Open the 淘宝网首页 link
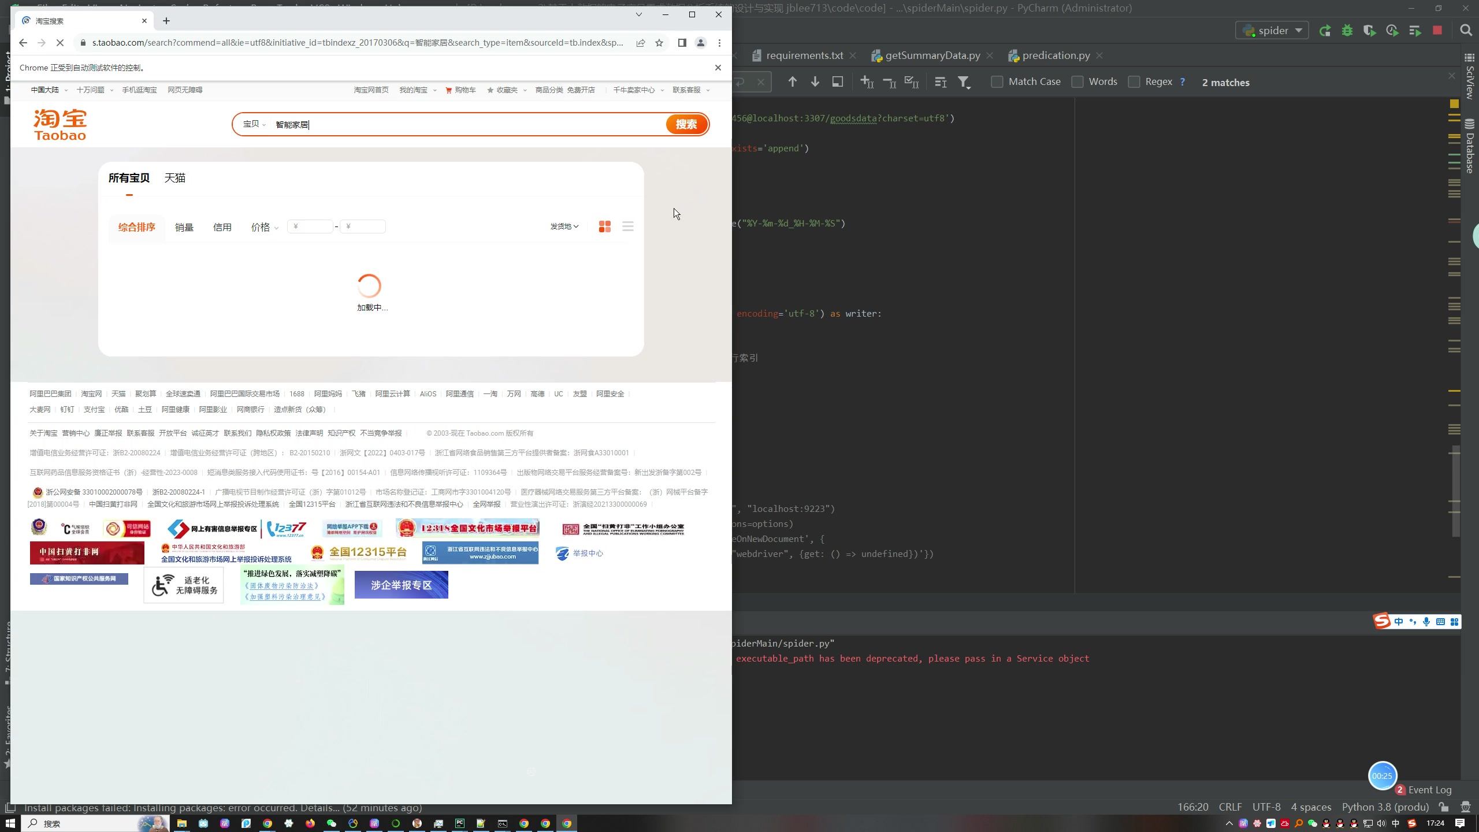The width and height of the screenshot is (1479, 832). click(371, 90)
